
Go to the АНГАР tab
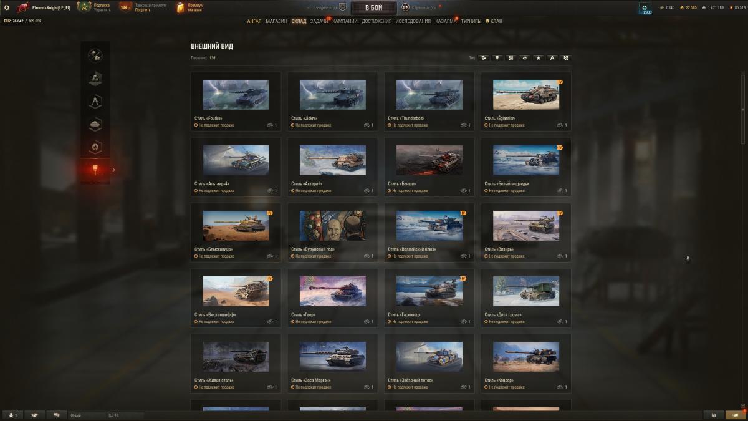click(254, 21)
